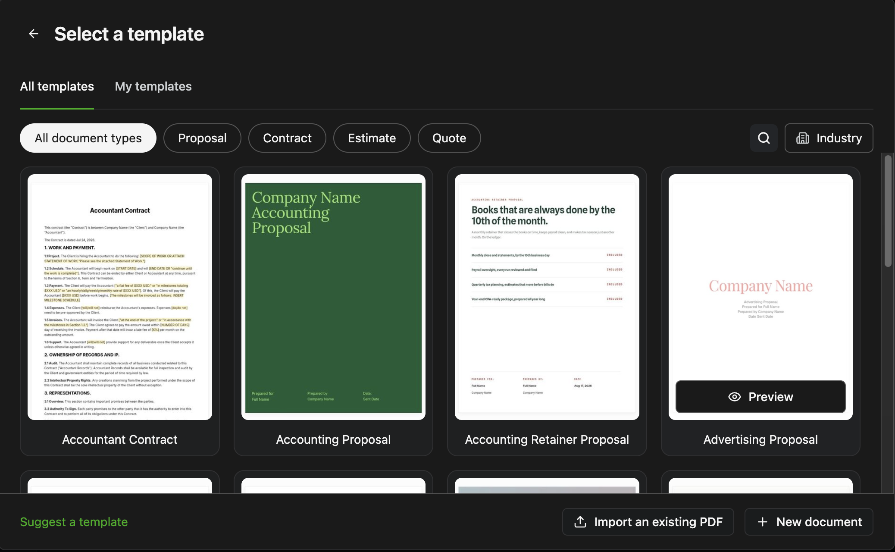Preview the Advertising Proposal template
The height and width of the screenshot is (552, 895).
click(x=760, y=397)
